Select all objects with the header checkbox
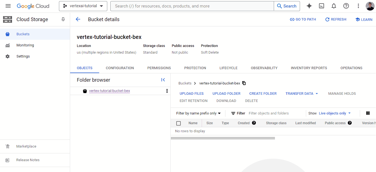This screenshot has width=376, height=172. point(179,123)
